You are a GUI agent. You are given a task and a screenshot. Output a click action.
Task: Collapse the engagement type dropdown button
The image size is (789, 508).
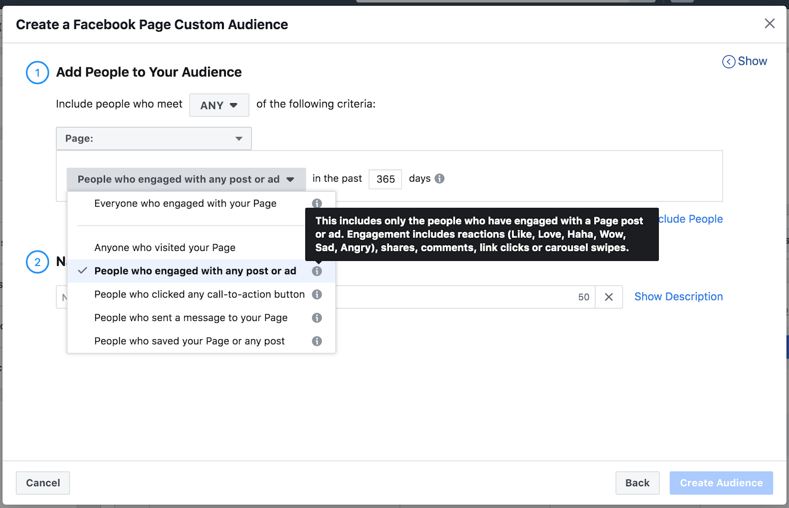186,179
